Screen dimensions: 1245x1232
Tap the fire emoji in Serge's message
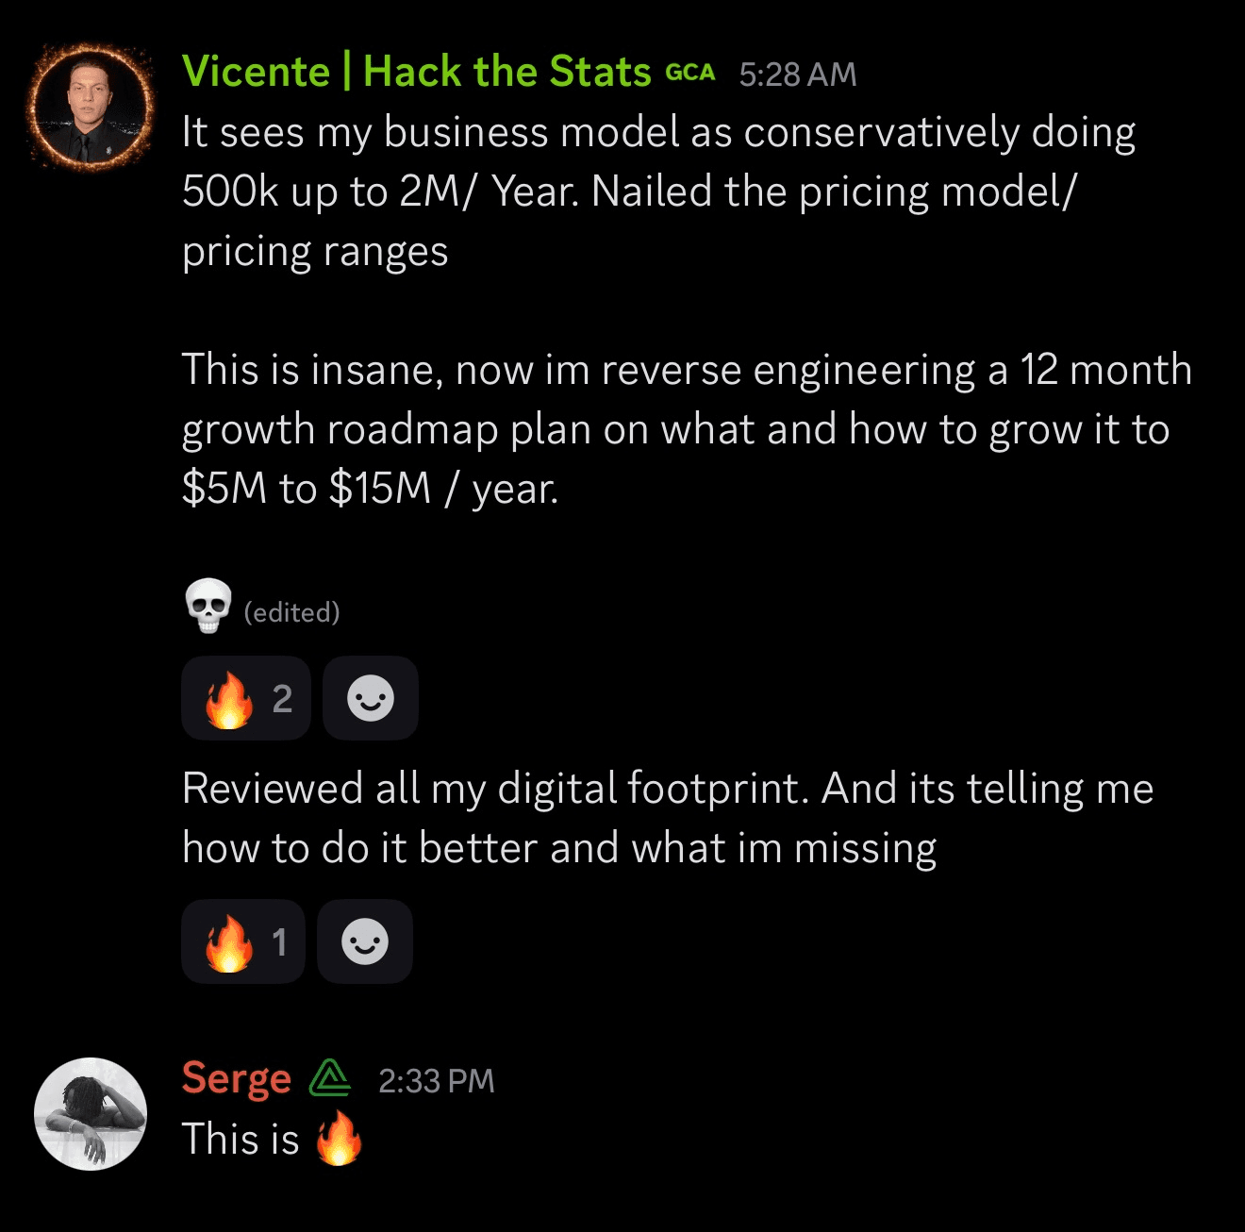339,1139
